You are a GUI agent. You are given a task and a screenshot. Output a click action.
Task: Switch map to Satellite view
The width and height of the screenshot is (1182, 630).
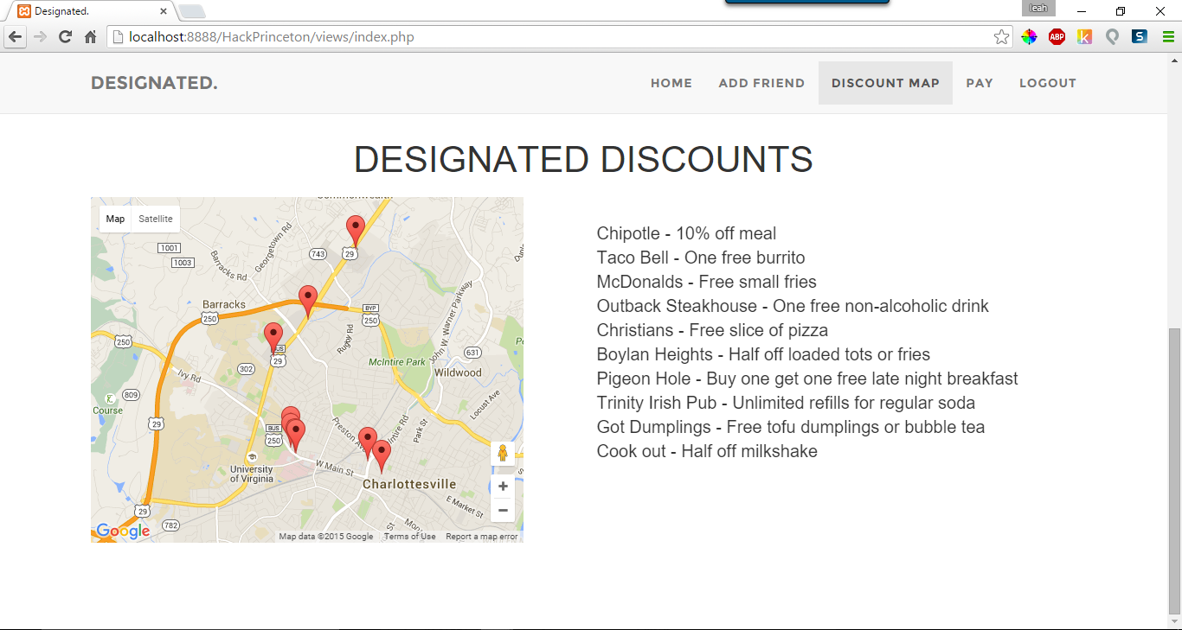[x=156, y=220]
